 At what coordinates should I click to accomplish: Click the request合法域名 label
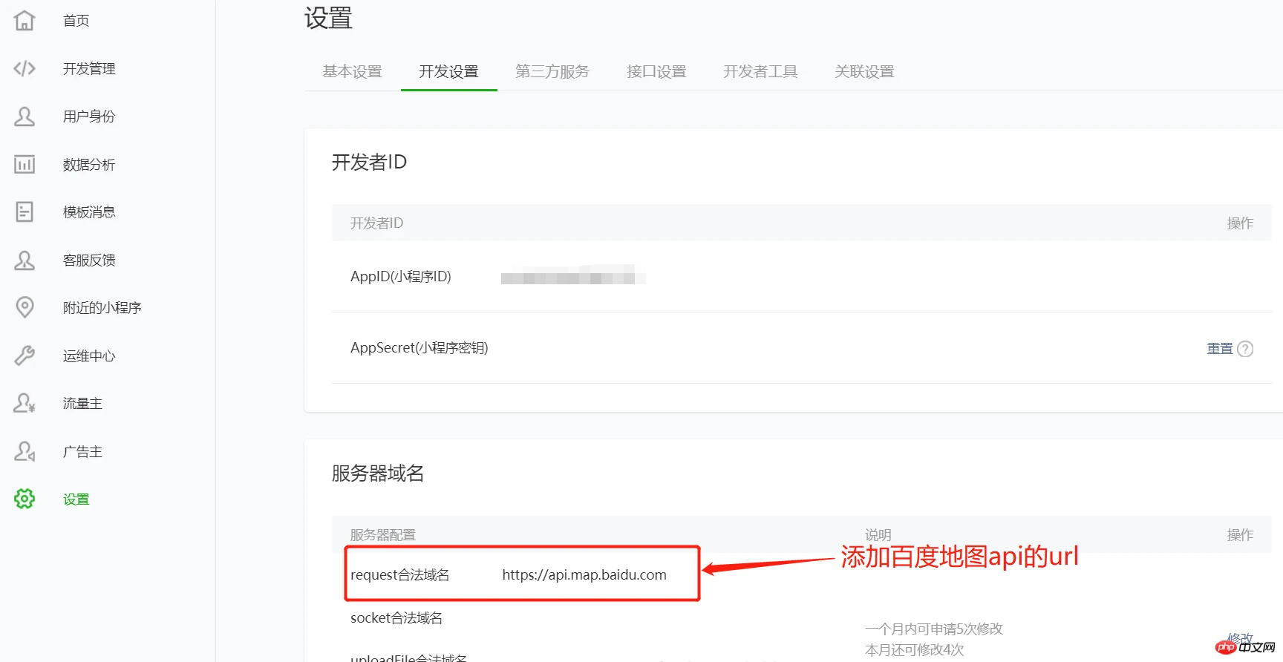[399, 574]
